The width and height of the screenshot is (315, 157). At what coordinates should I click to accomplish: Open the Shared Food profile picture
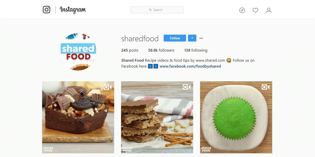point(78,52)
